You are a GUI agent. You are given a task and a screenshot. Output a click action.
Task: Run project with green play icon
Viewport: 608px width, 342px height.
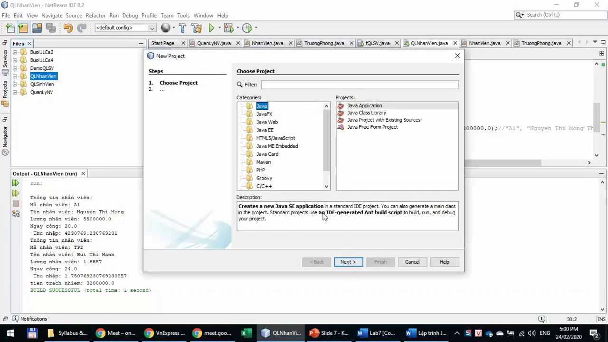[211, 28]
